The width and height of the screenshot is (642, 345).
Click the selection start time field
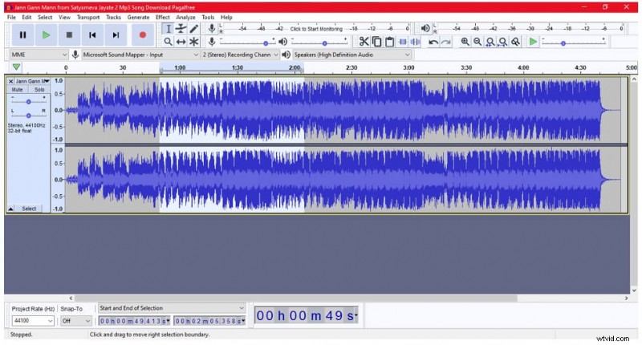[134, 321]
